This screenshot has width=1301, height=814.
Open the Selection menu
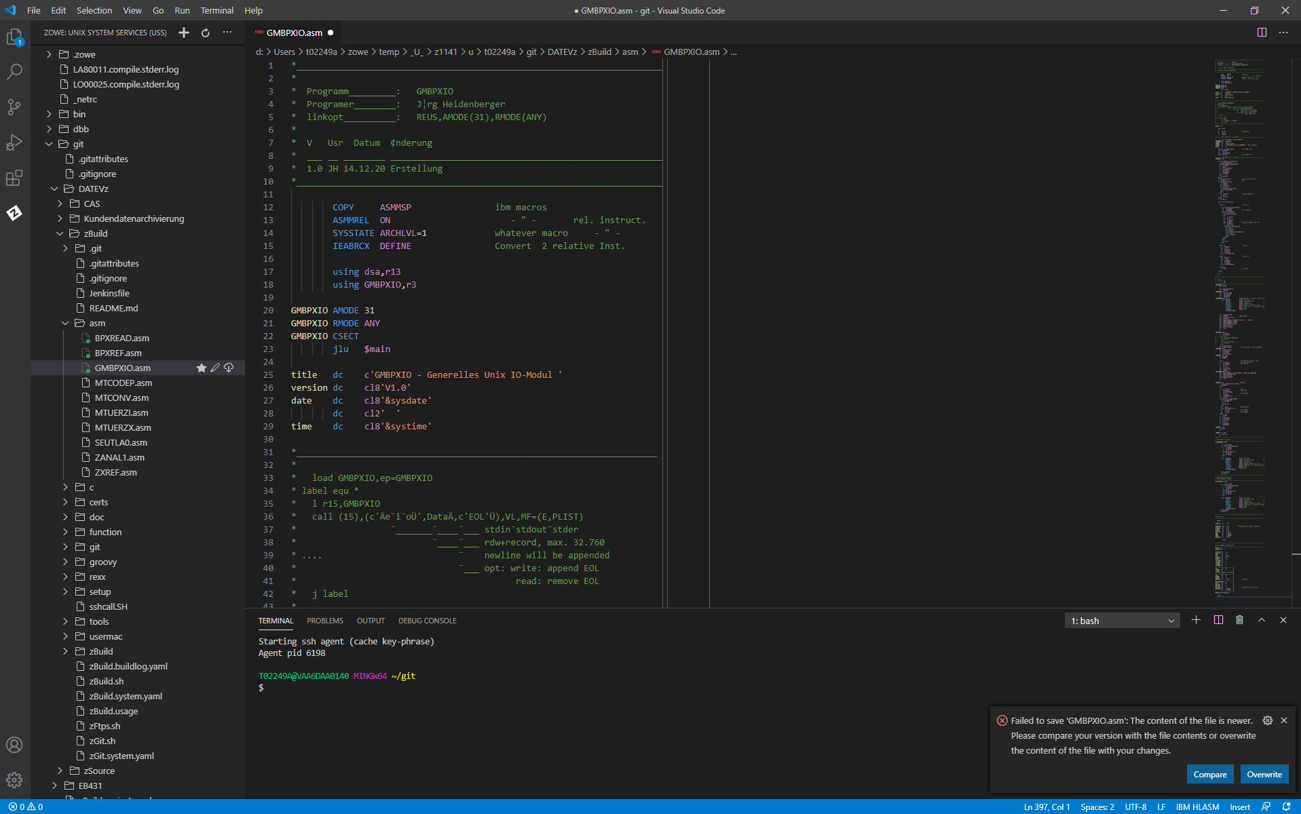[94, 10]
